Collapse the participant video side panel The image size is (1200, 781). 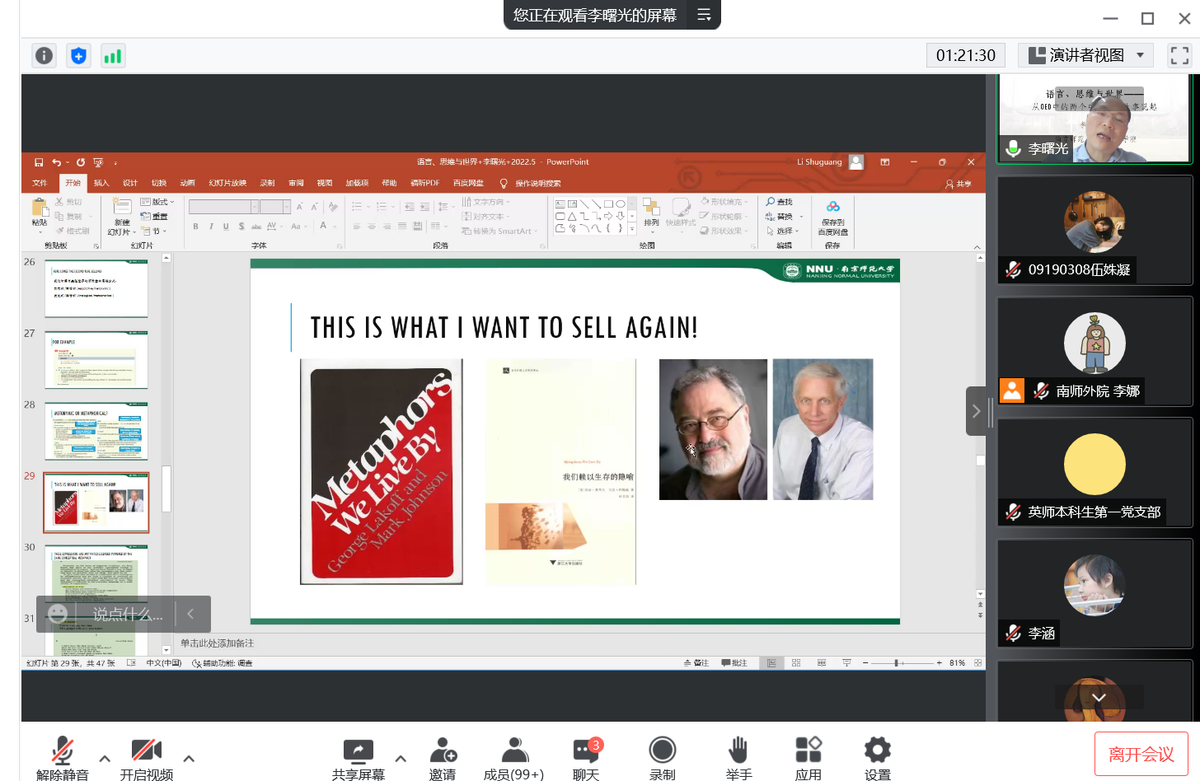tap(976, 410)
